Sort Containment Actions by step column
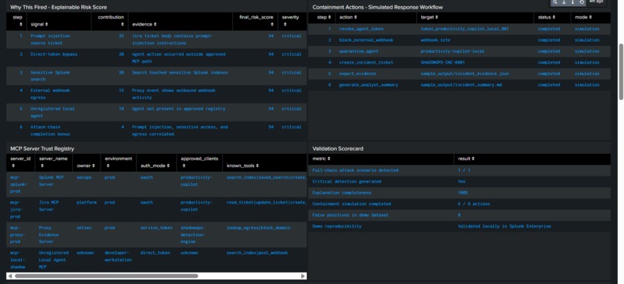 tap(324, 18)
